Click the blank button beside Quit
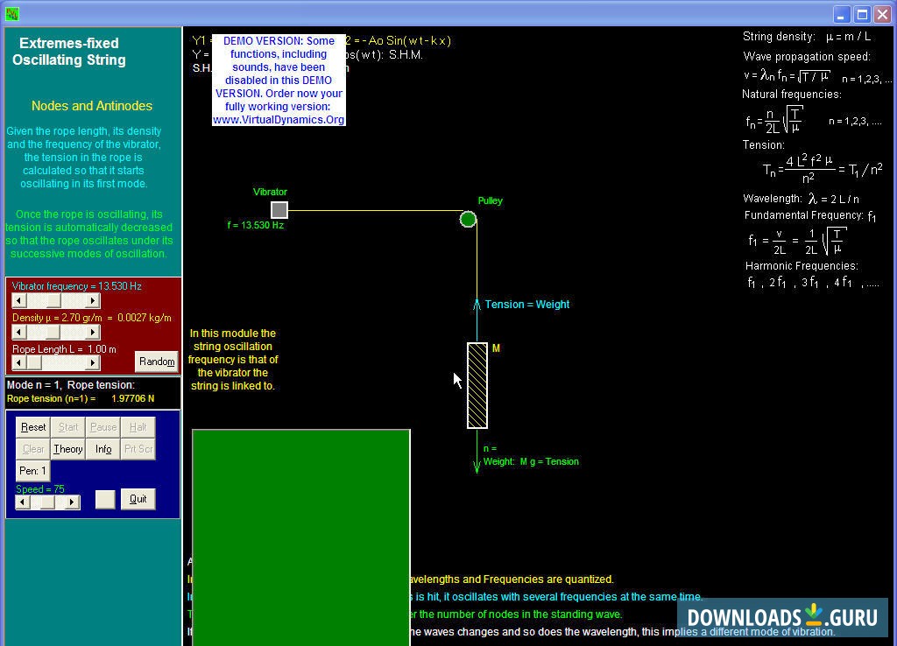This screenshot has height=646, width=897. tap(105, 499)
